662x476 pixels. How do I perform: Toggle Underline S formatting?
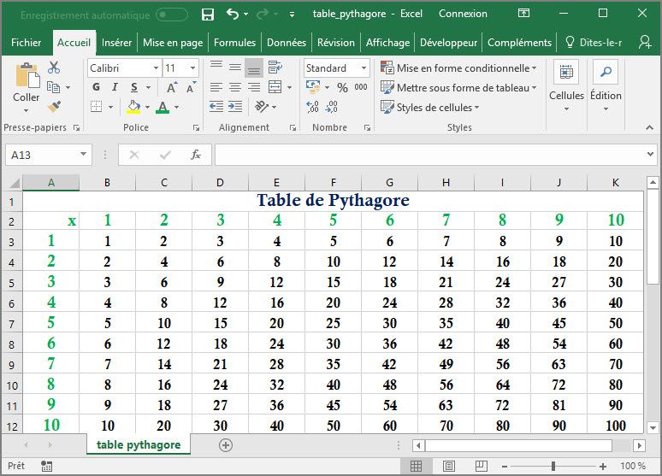(x=134, y=87)
